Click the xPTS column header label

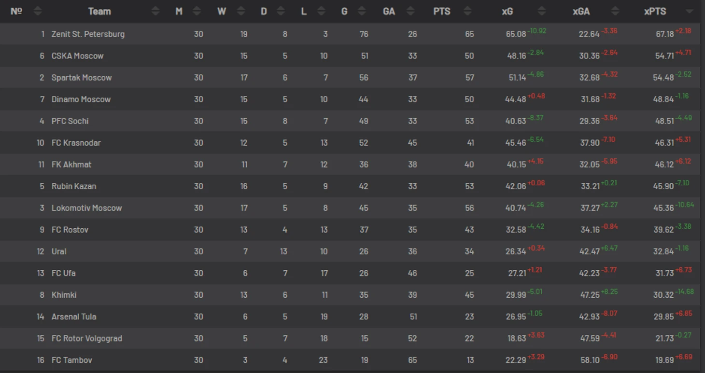click(655, 11)
